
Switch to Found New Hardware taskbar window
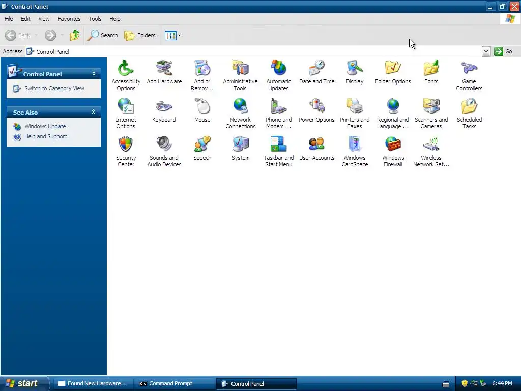pos(93,383)
